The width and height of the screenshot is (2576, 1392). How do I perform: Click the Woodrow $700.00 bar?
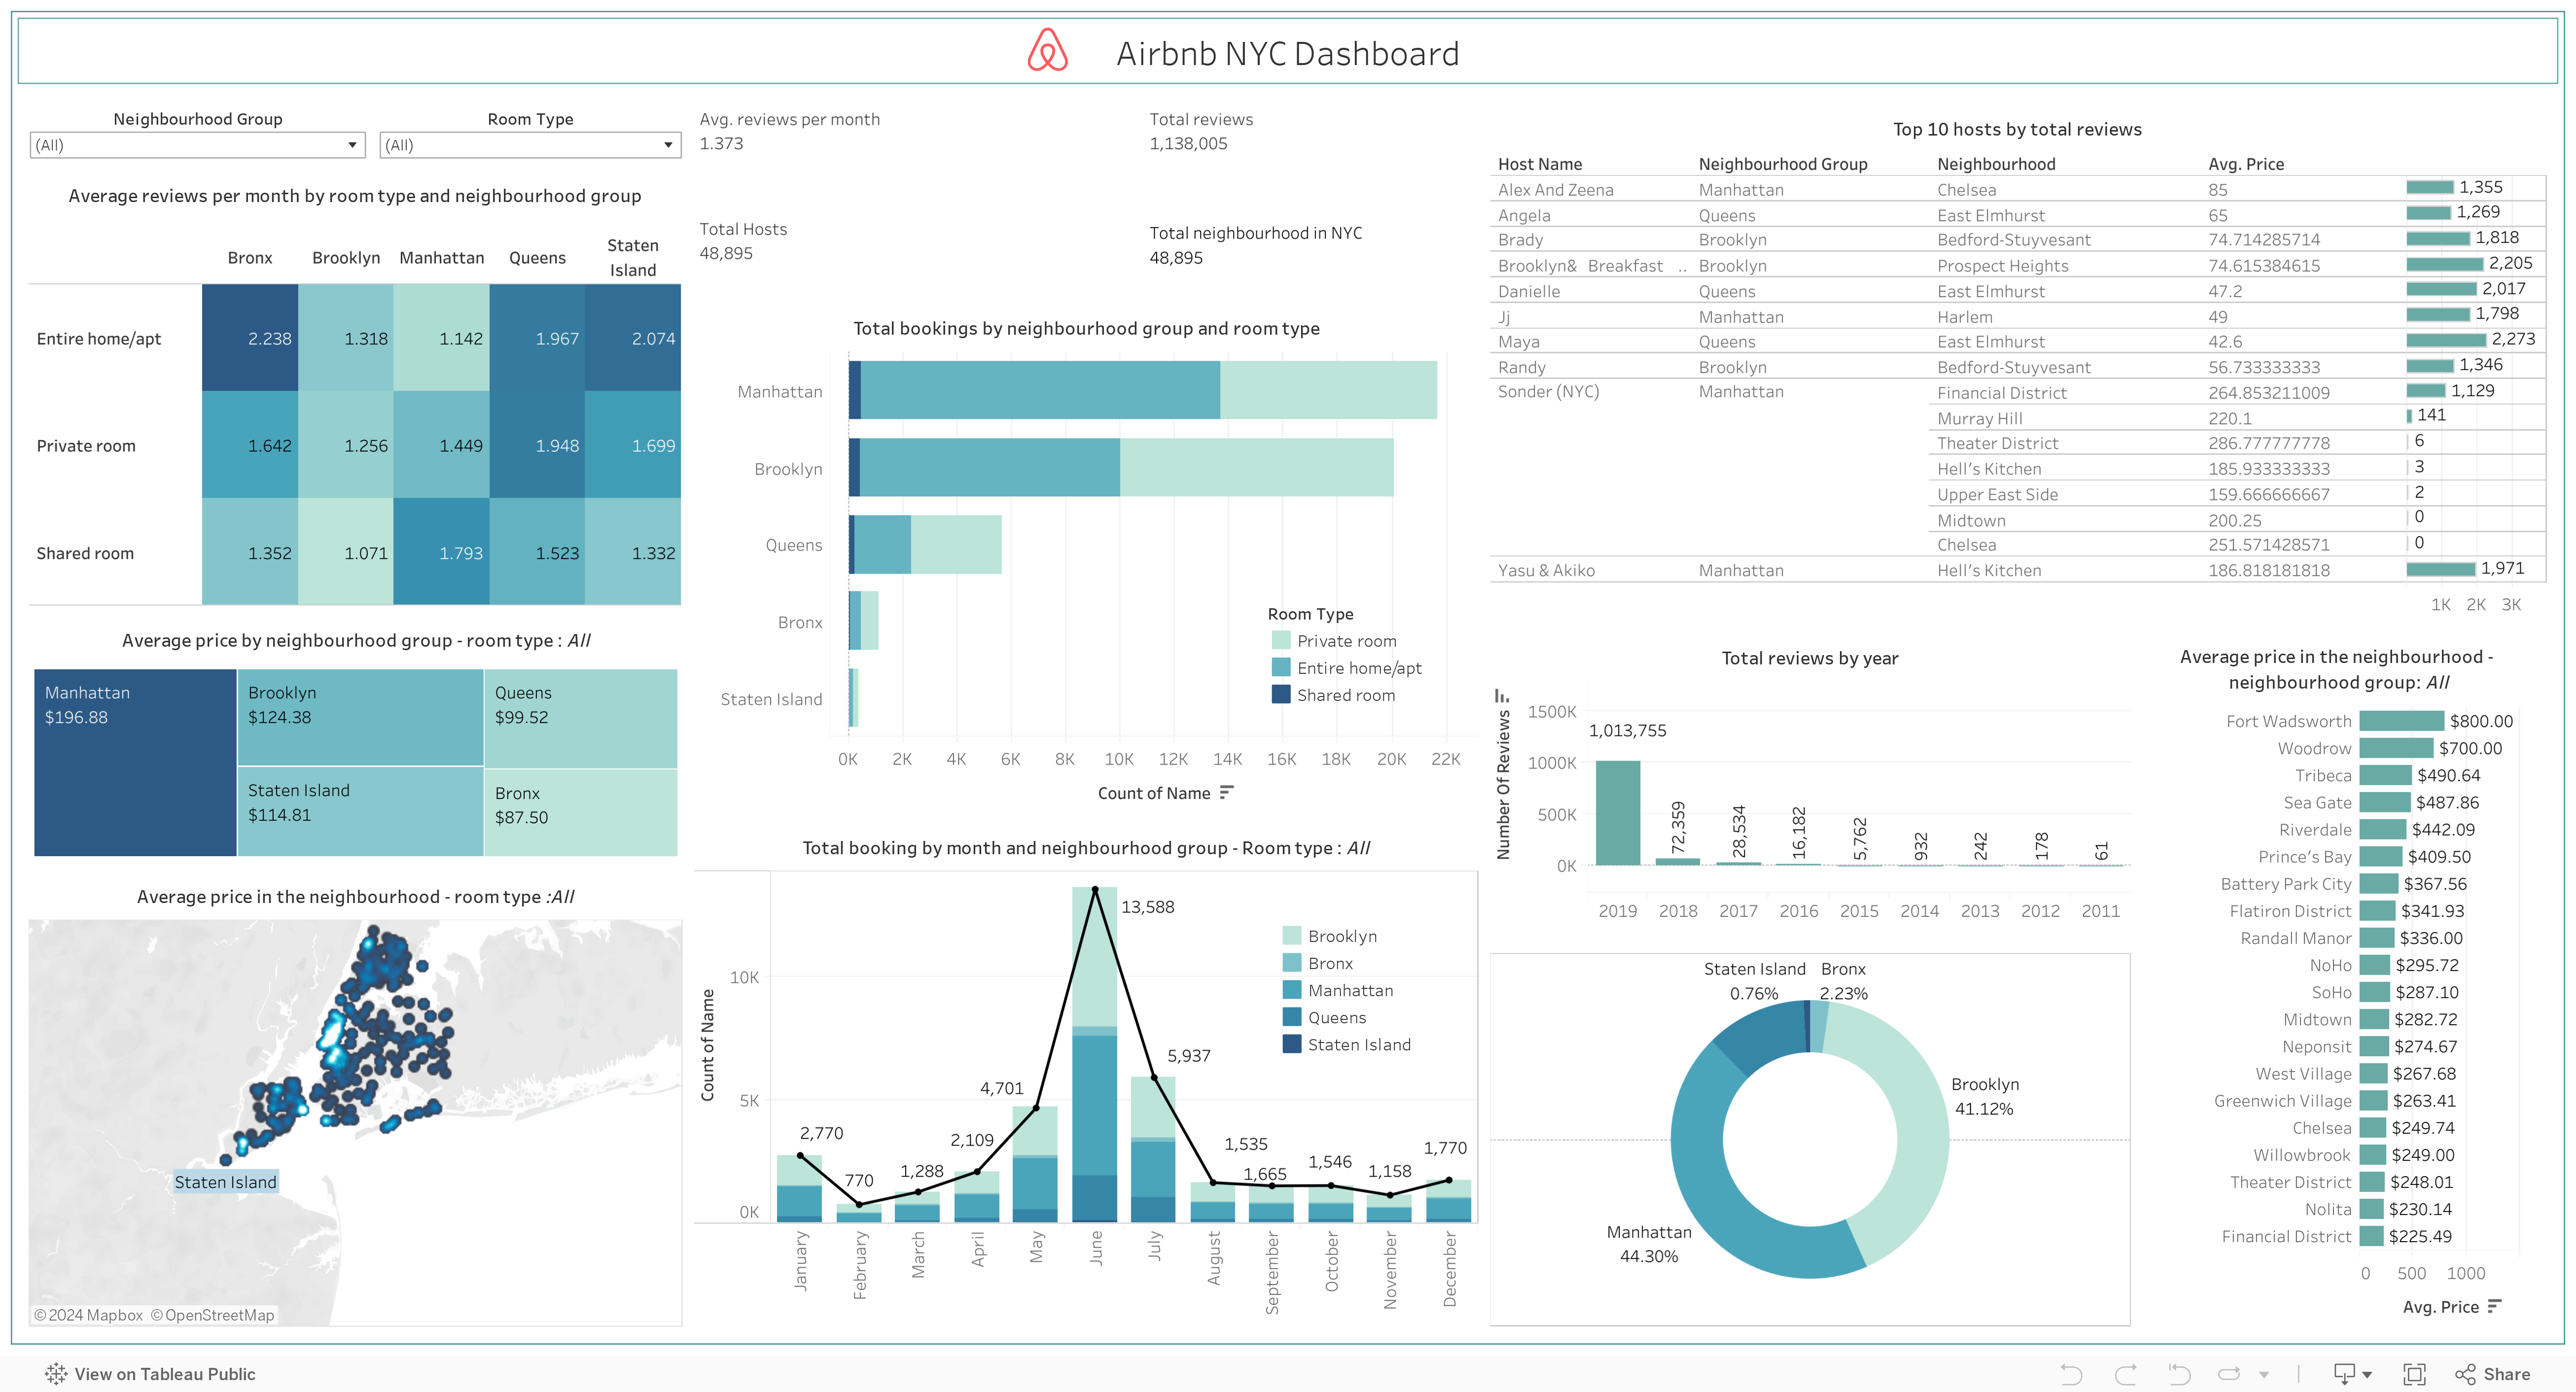[x=2396, y=747]
